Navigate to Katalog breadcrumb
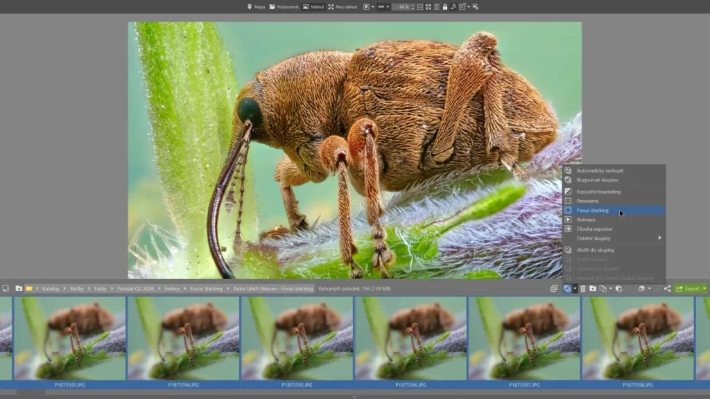Screen dimensions: 710x399 [x=51, y=289]
